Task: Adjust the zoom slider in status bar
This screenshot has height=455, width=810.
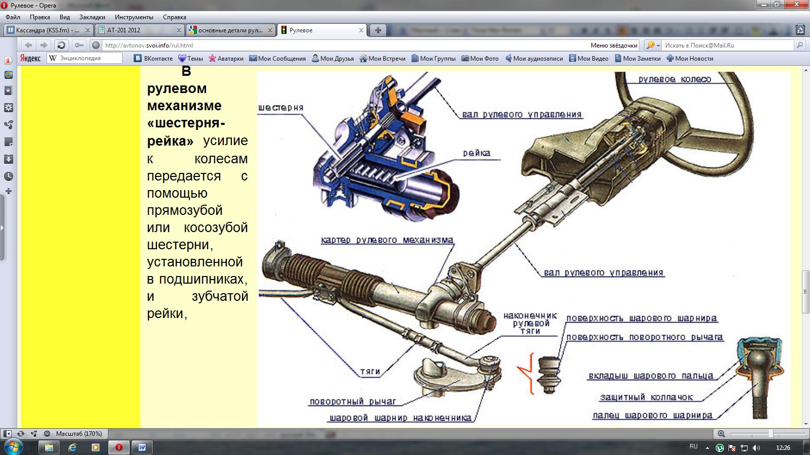Action: point(771,434)
